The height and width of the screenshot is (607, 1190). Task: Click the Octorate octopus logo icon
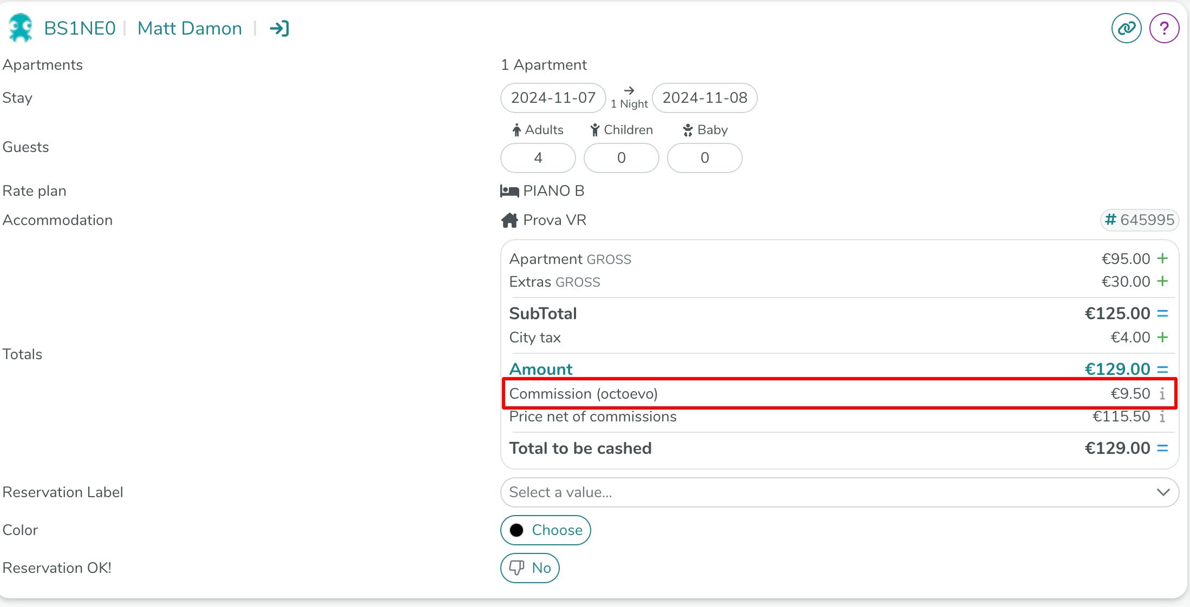tap(21, 28)
